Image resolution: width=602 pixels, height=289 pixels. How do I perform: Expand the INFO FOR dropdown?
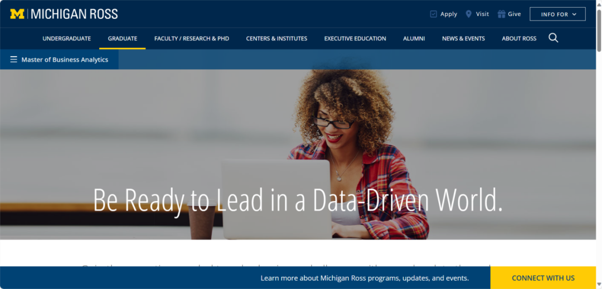pyautogui.click(x=557, y=14)
